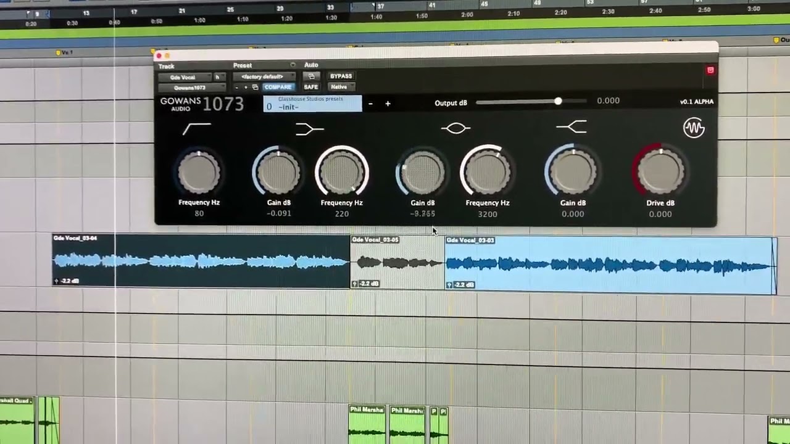Screen dimensions: 790x444
Task: Click the red target button in plugin header
Action: pyautogui.click(x=710, y=70)
